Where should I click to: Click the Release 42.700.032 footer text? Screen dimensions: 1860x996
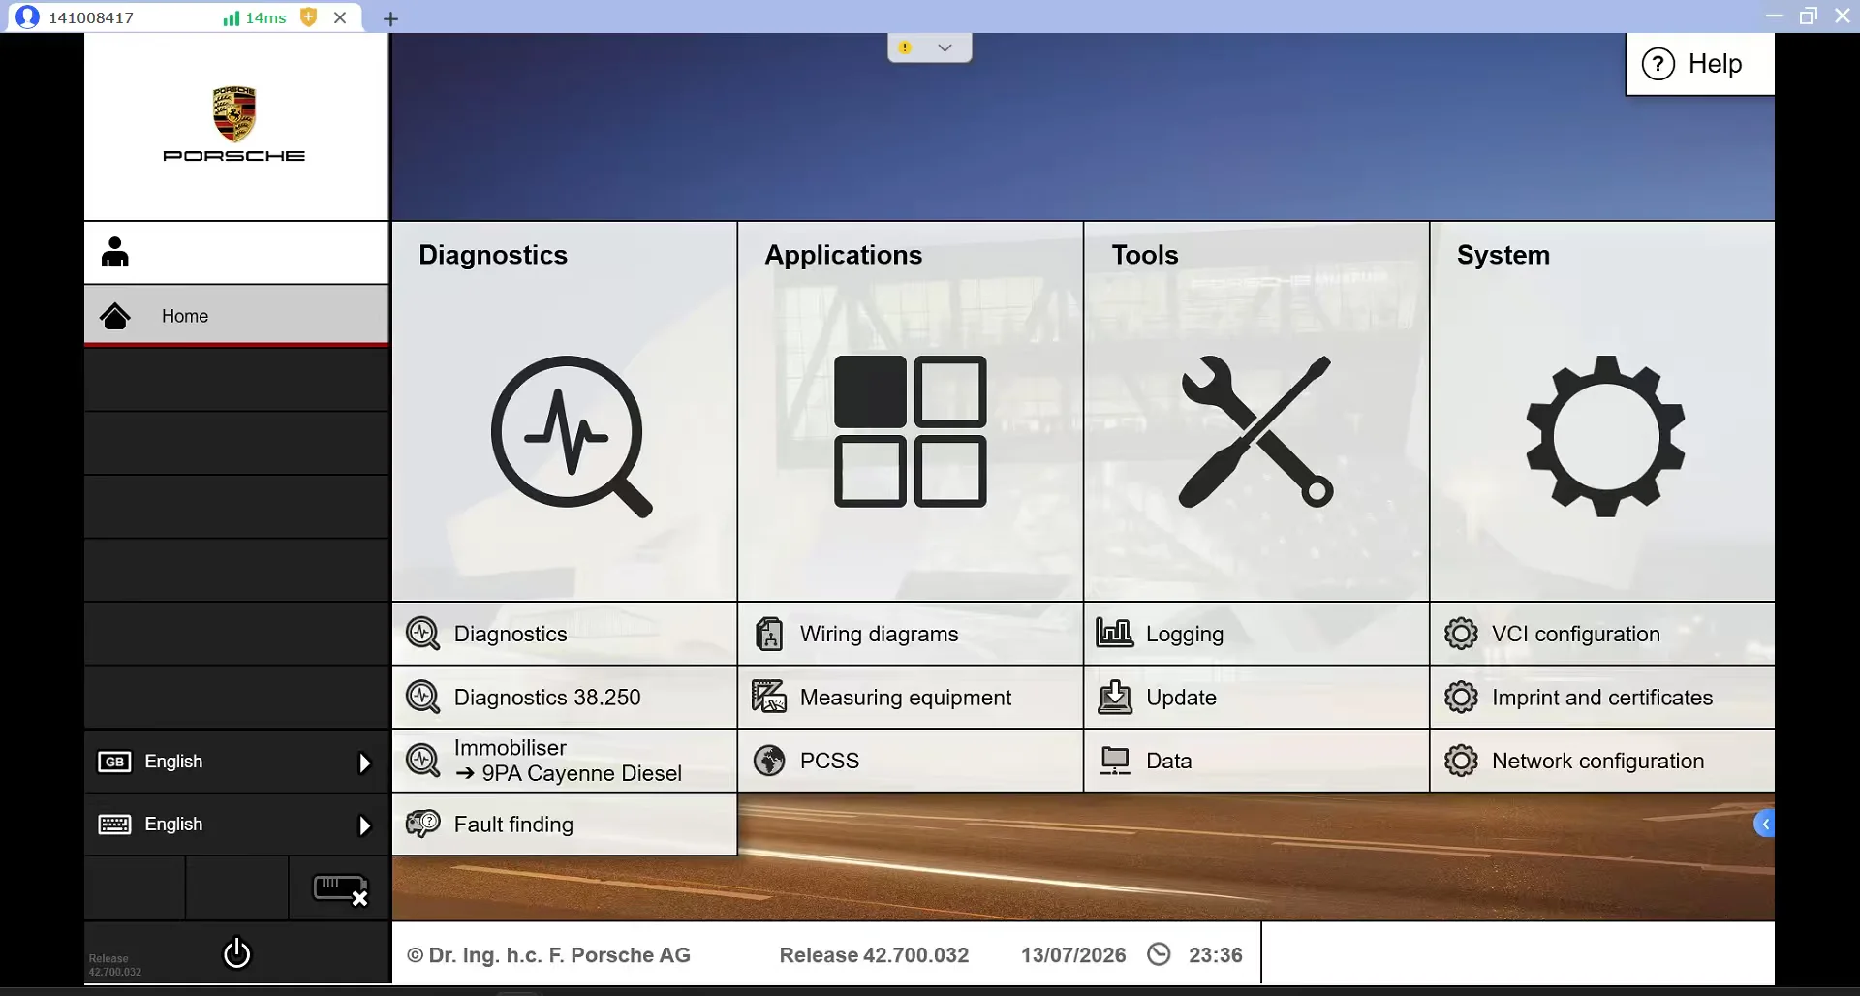[x=874, y=954]
